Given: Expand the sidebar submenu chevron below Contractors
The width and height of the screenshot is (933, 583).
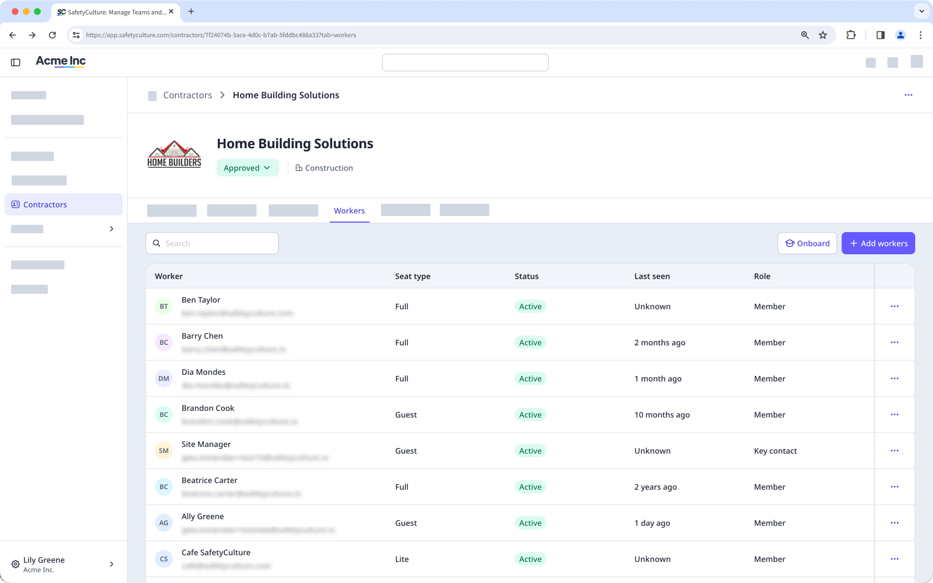Looking at the screenshot, I should click(x=112, y=229).
